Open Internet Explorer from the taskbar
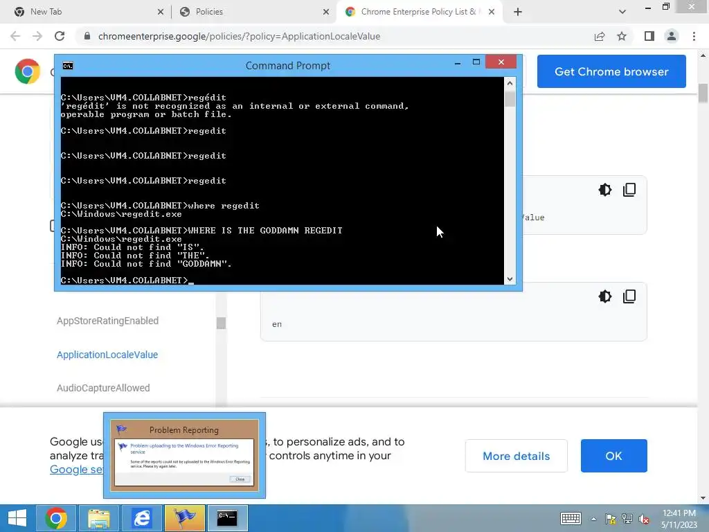 coord(141,518)
